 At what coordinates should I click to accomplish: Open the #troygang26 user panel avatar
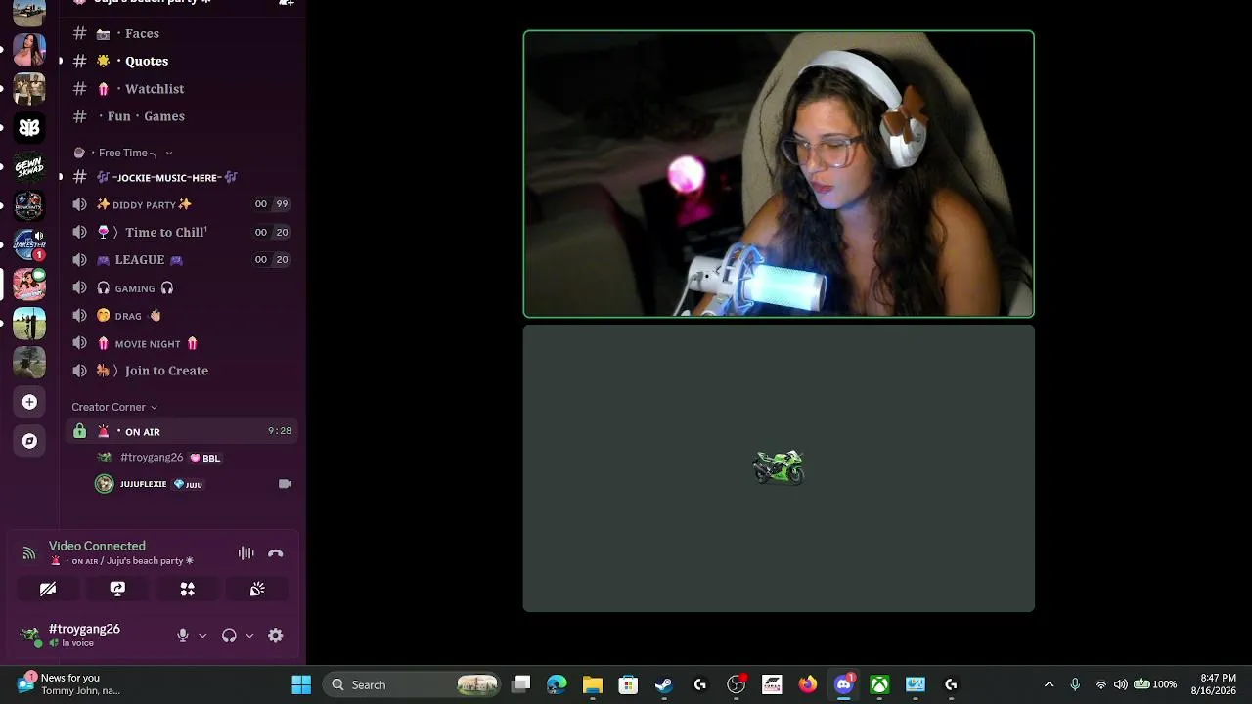pyautogui.click(x=30, y=636)
